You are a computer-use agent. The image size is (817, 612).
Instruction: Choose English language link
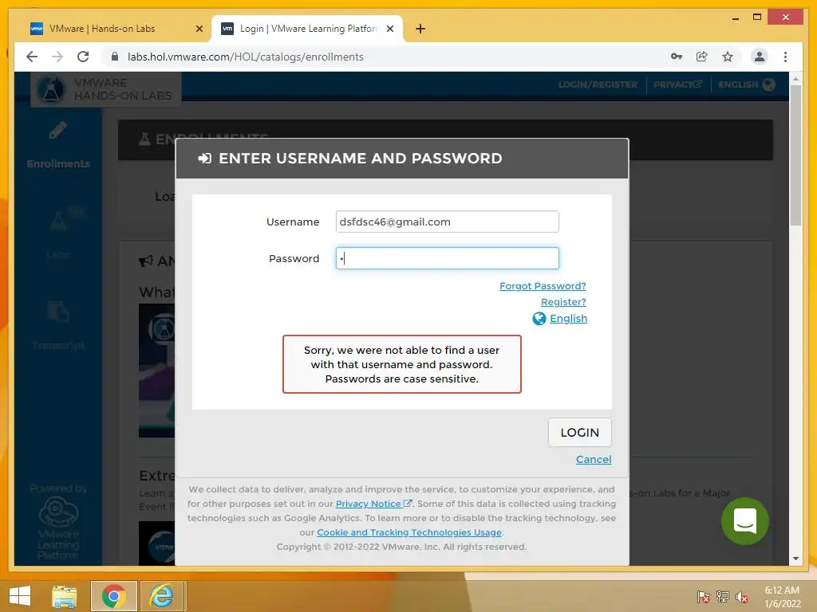click(568, 318)
